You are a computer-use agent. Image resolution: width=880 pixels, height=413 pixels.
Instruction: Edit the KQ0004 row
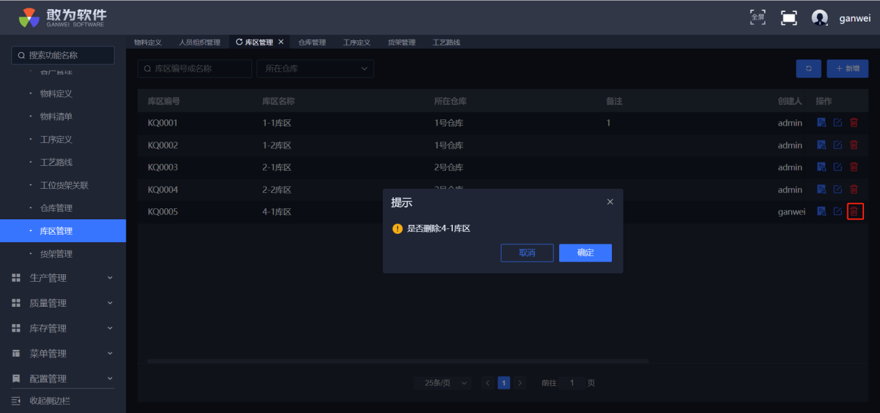point(838,189)
